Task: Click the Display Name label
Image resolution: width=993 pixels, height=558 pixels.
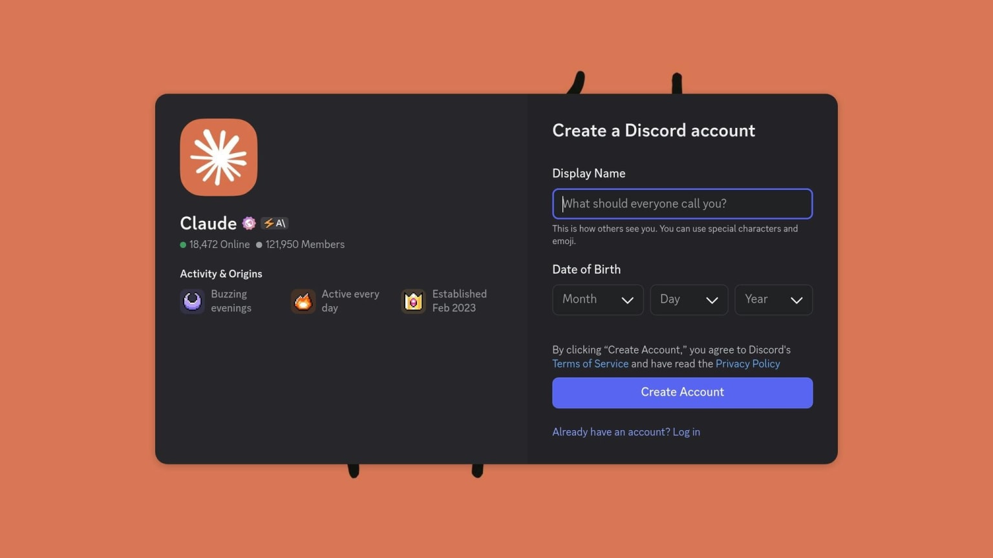Action: [x=589, y=173]
